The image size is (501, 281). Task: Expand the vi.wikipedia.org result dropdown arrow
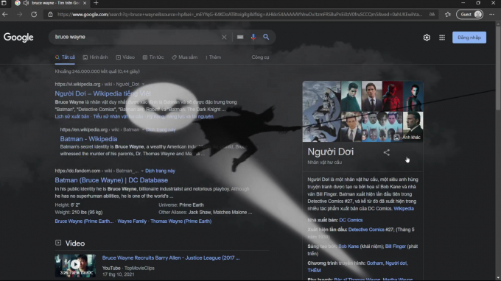pos(143,85)
